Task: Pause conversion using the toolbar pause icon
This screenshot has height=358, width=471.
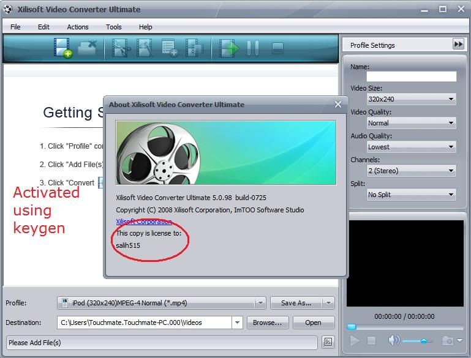Action: [x=252, y=48]
